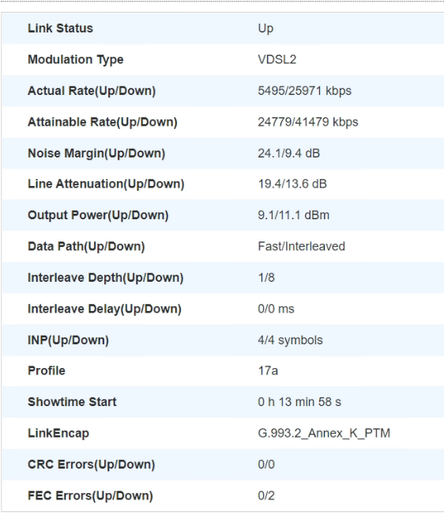This screenshot has height=524, width=444.
Task: Click the Link Status Up value
Action: [x=265, y=28]
